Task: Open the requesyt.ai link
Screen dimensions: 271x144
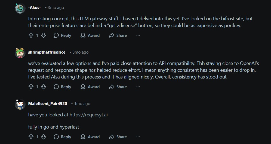Action: (x=88, y=115)
